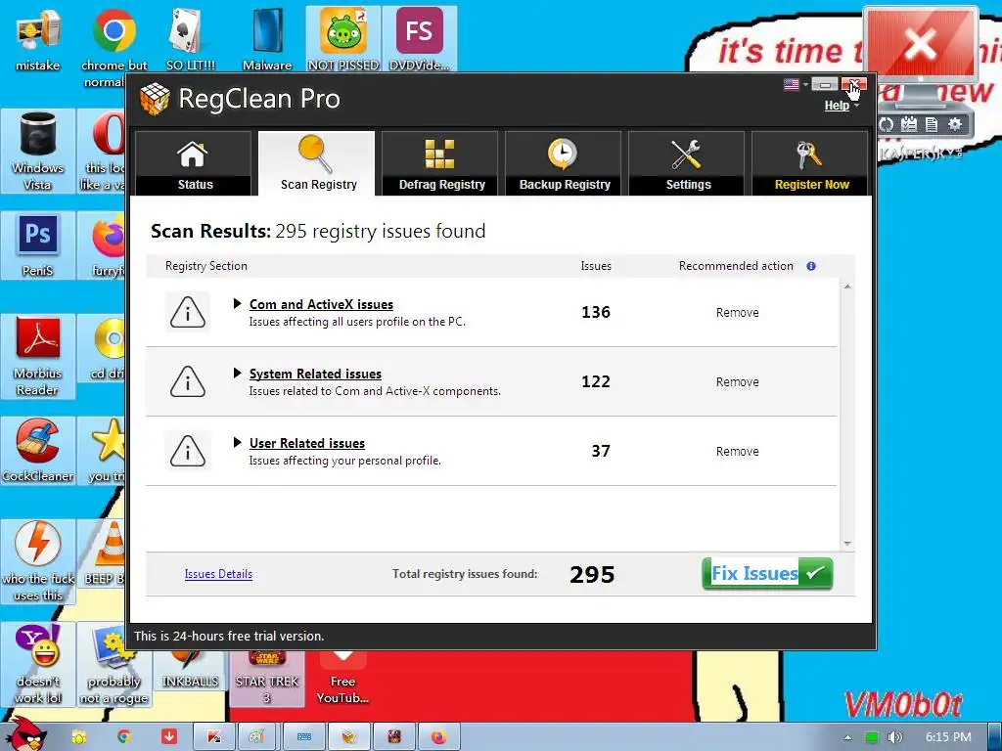Open the Free YouTub... desktop icon
The image size is (1002, 751).
coord(342,679)
